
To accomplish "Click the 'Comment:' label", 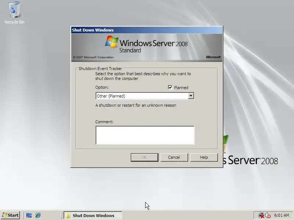I will (x=104, y=122).
